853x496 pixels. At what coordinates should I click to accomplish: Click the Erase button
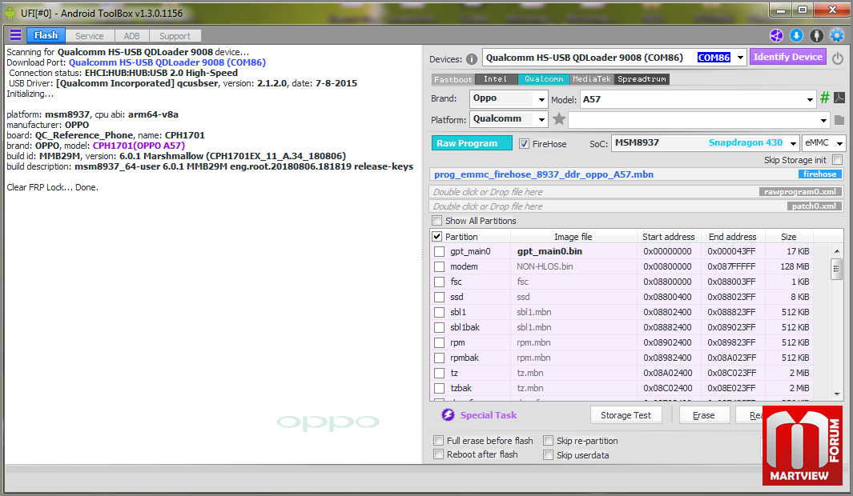coord(703,415)
